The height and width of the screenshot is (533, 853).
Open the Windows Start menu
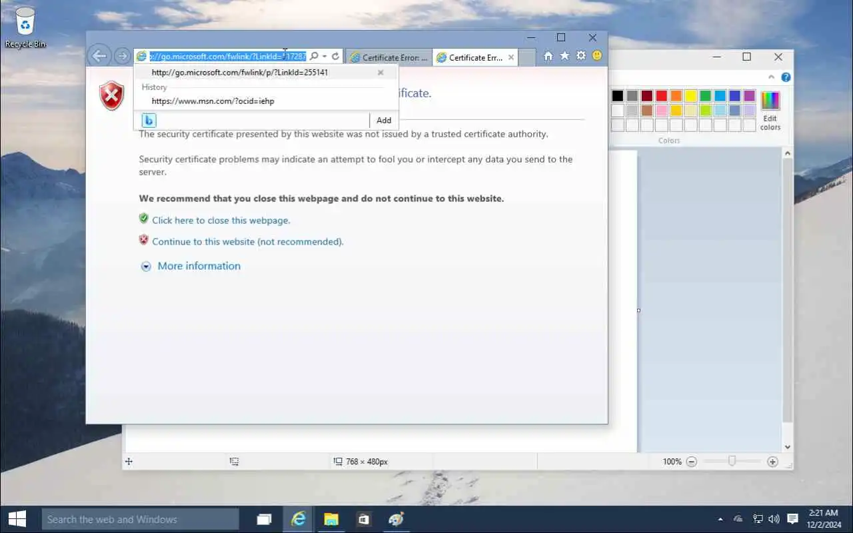(17, 519)
